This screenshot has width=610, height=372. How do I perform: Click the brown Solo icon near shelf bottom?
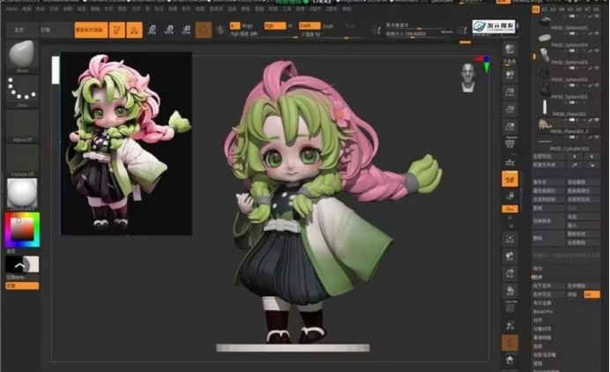(510, 343)
